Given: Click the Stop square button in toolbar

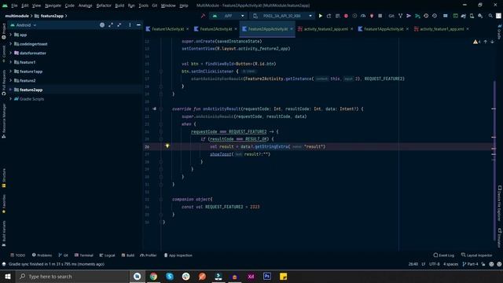Looking at the screenshot, I should coord(380,16).
